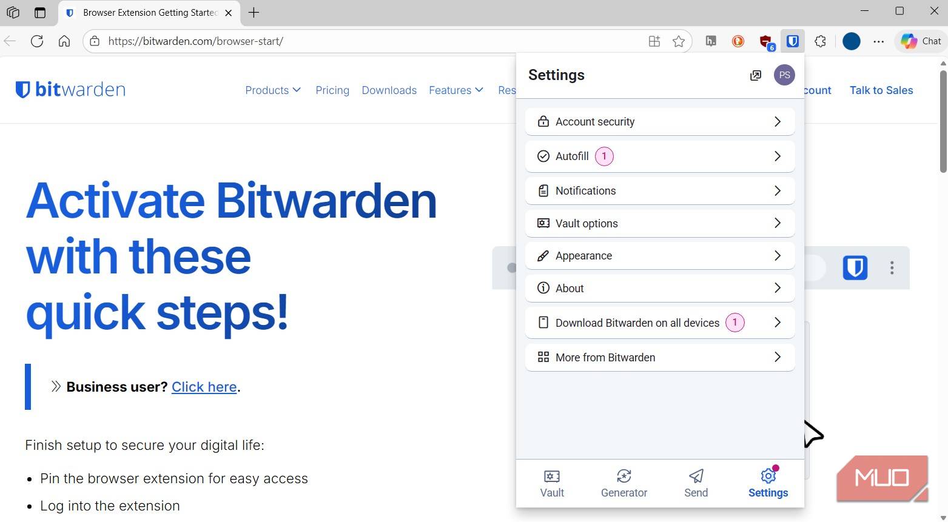Open a new browser tab
This screenshot has width=948, height=522.
click(x=254, y=13)
